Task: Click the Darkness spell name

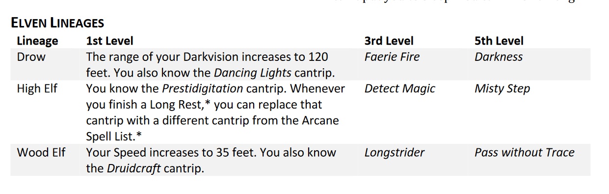Action: click(x=499, y=57)
